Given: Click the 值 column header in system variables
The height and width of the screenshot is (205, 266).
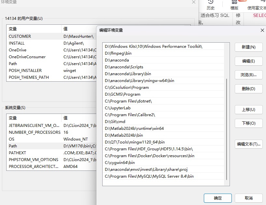Looking at the screenshot, I should point(79,118).
